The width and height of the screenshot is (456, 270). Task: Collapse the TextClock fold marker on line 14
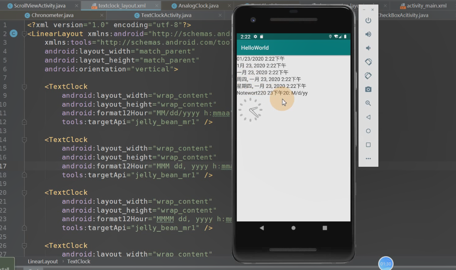[24, 140]
